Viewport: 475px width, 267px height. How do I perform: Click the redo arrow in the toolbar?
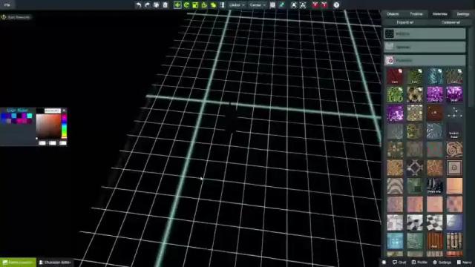(147, 5)
